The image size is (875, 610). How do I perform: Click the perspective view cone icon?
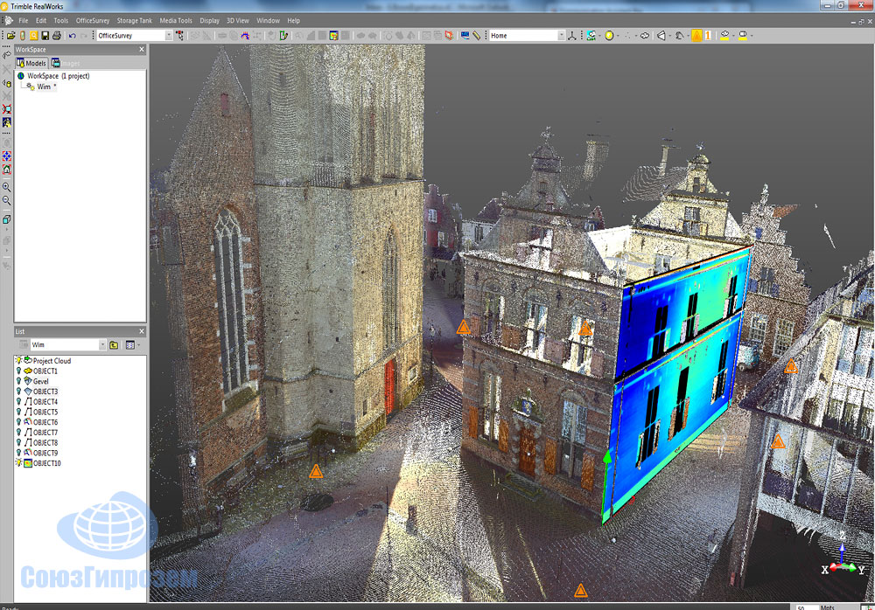(661, 36)
